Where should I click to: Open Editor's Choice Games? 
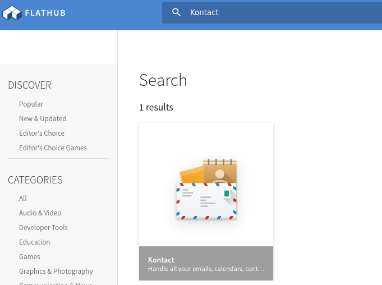[x=53, y=148]
